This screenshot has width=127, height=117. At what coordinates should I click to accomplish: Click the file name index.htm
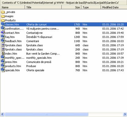tap(11, 54)
